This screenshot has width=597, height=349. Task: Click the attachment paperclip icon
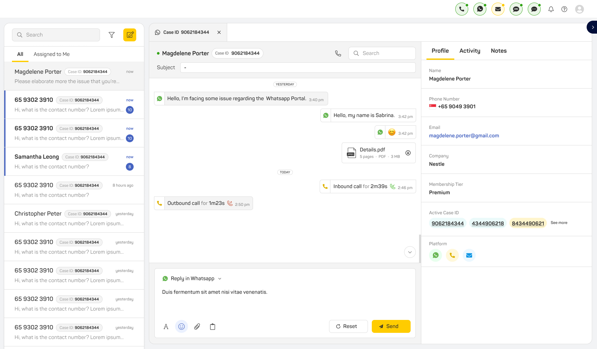[197, 326]
